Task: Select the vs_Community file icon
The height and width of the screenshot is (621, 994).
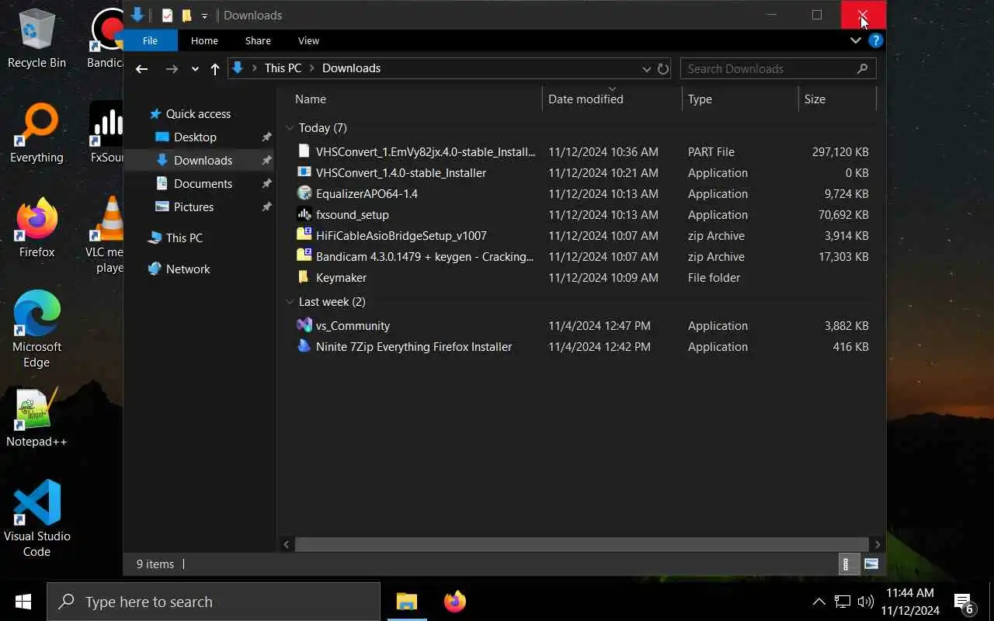Action: (x=304, y=325)
